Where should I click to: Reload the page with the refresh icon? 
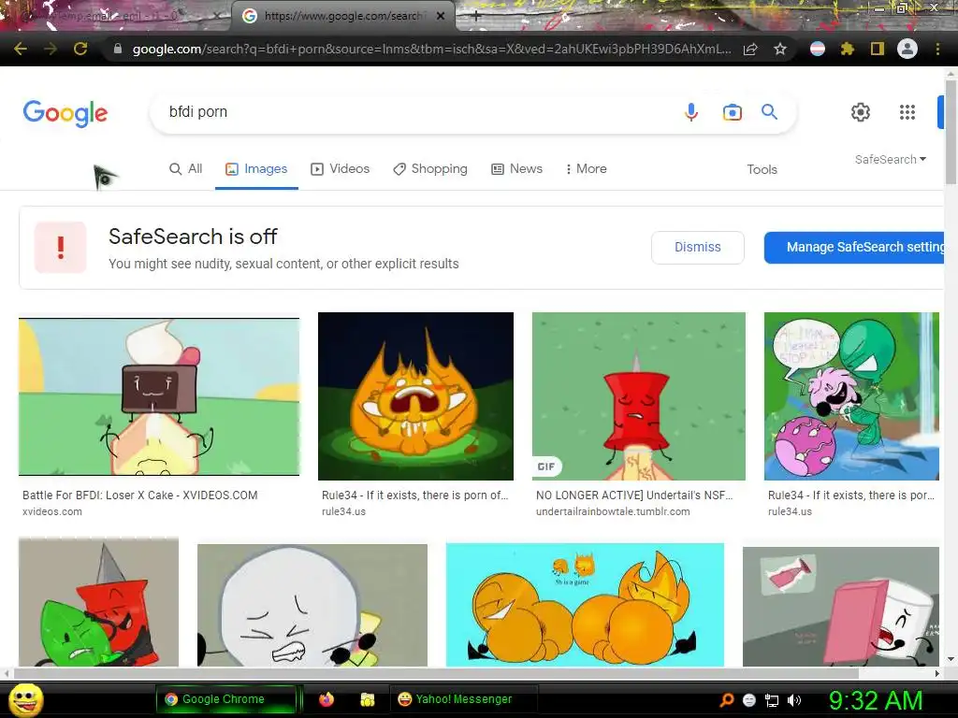point(80,49)
